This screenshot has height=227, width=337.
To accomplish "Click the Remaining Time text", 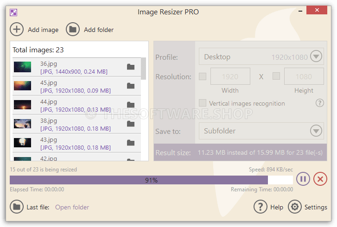I will 262,189.
